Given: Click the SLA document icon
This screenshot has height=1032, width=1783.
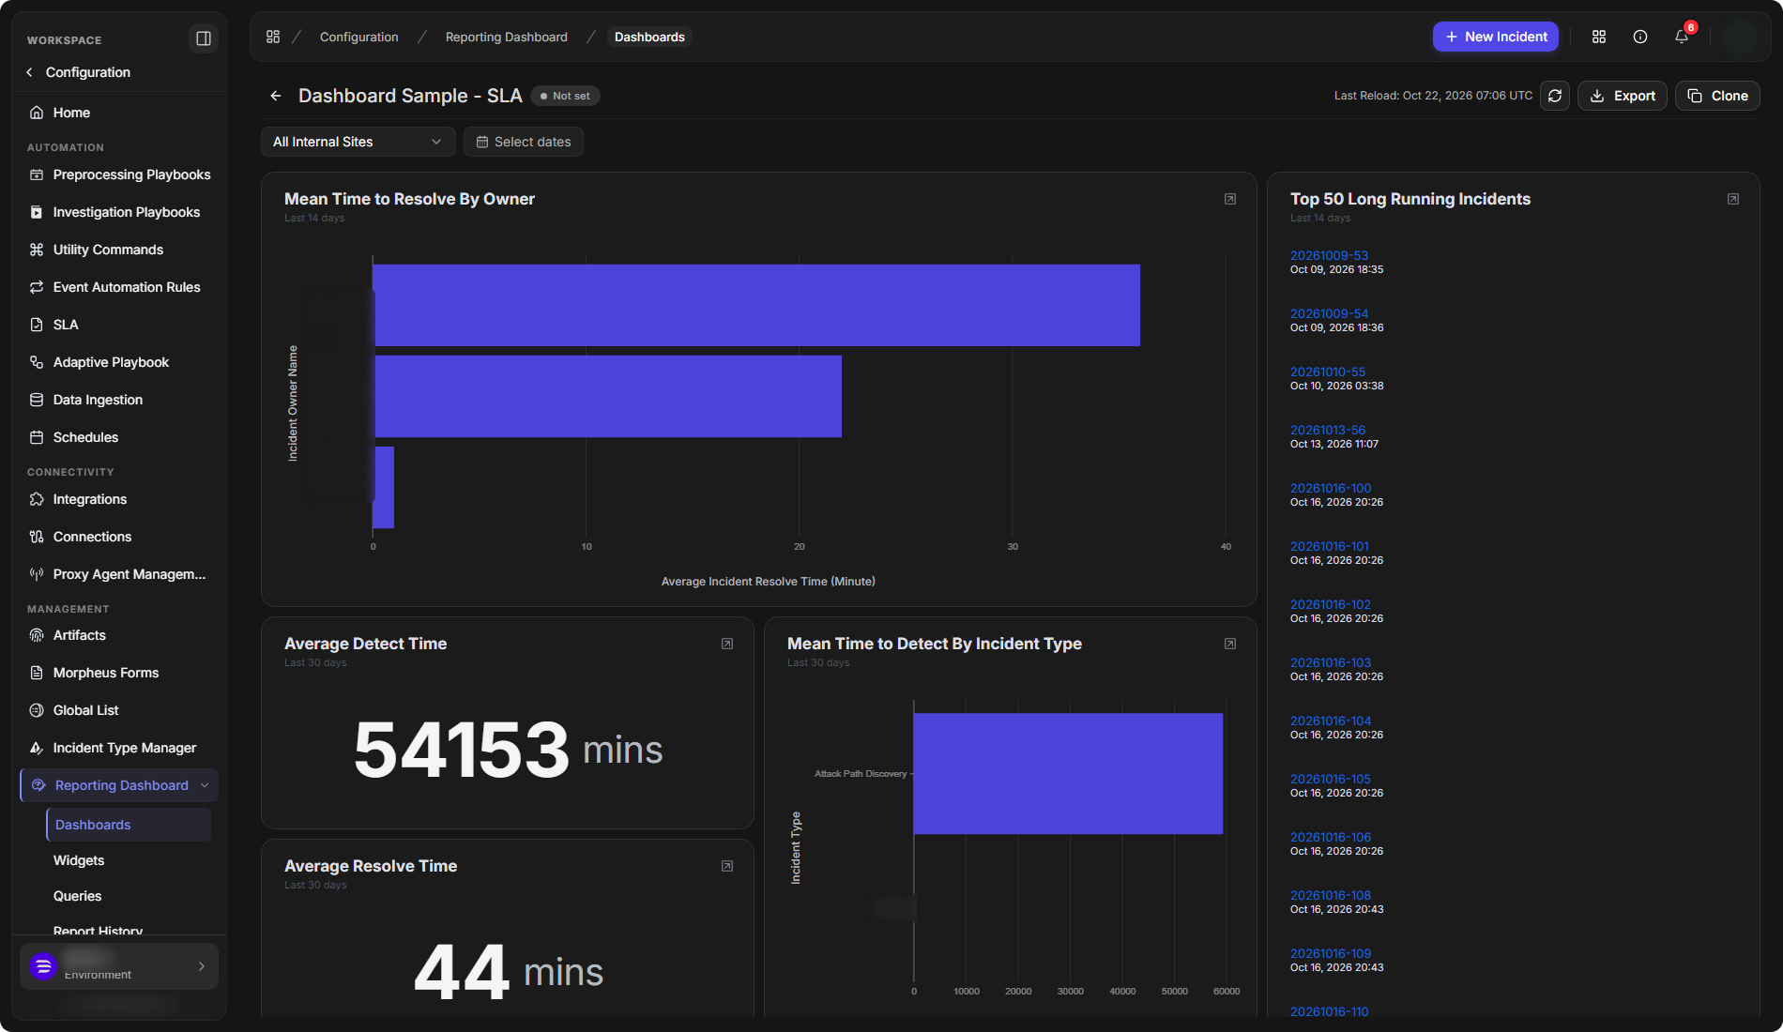Looking at the screenshot, I should pyautogui.click(x=37, y=325).
